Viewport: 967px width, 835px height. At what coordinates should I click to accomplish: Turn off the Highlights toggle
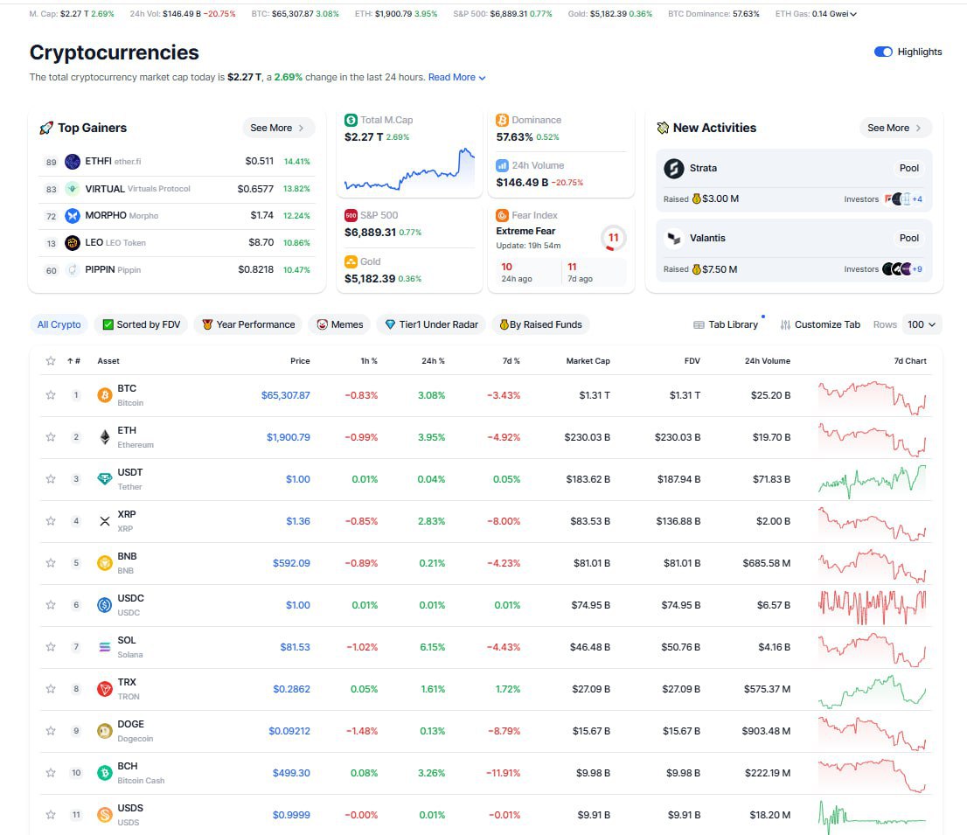(x=883, y=52)
